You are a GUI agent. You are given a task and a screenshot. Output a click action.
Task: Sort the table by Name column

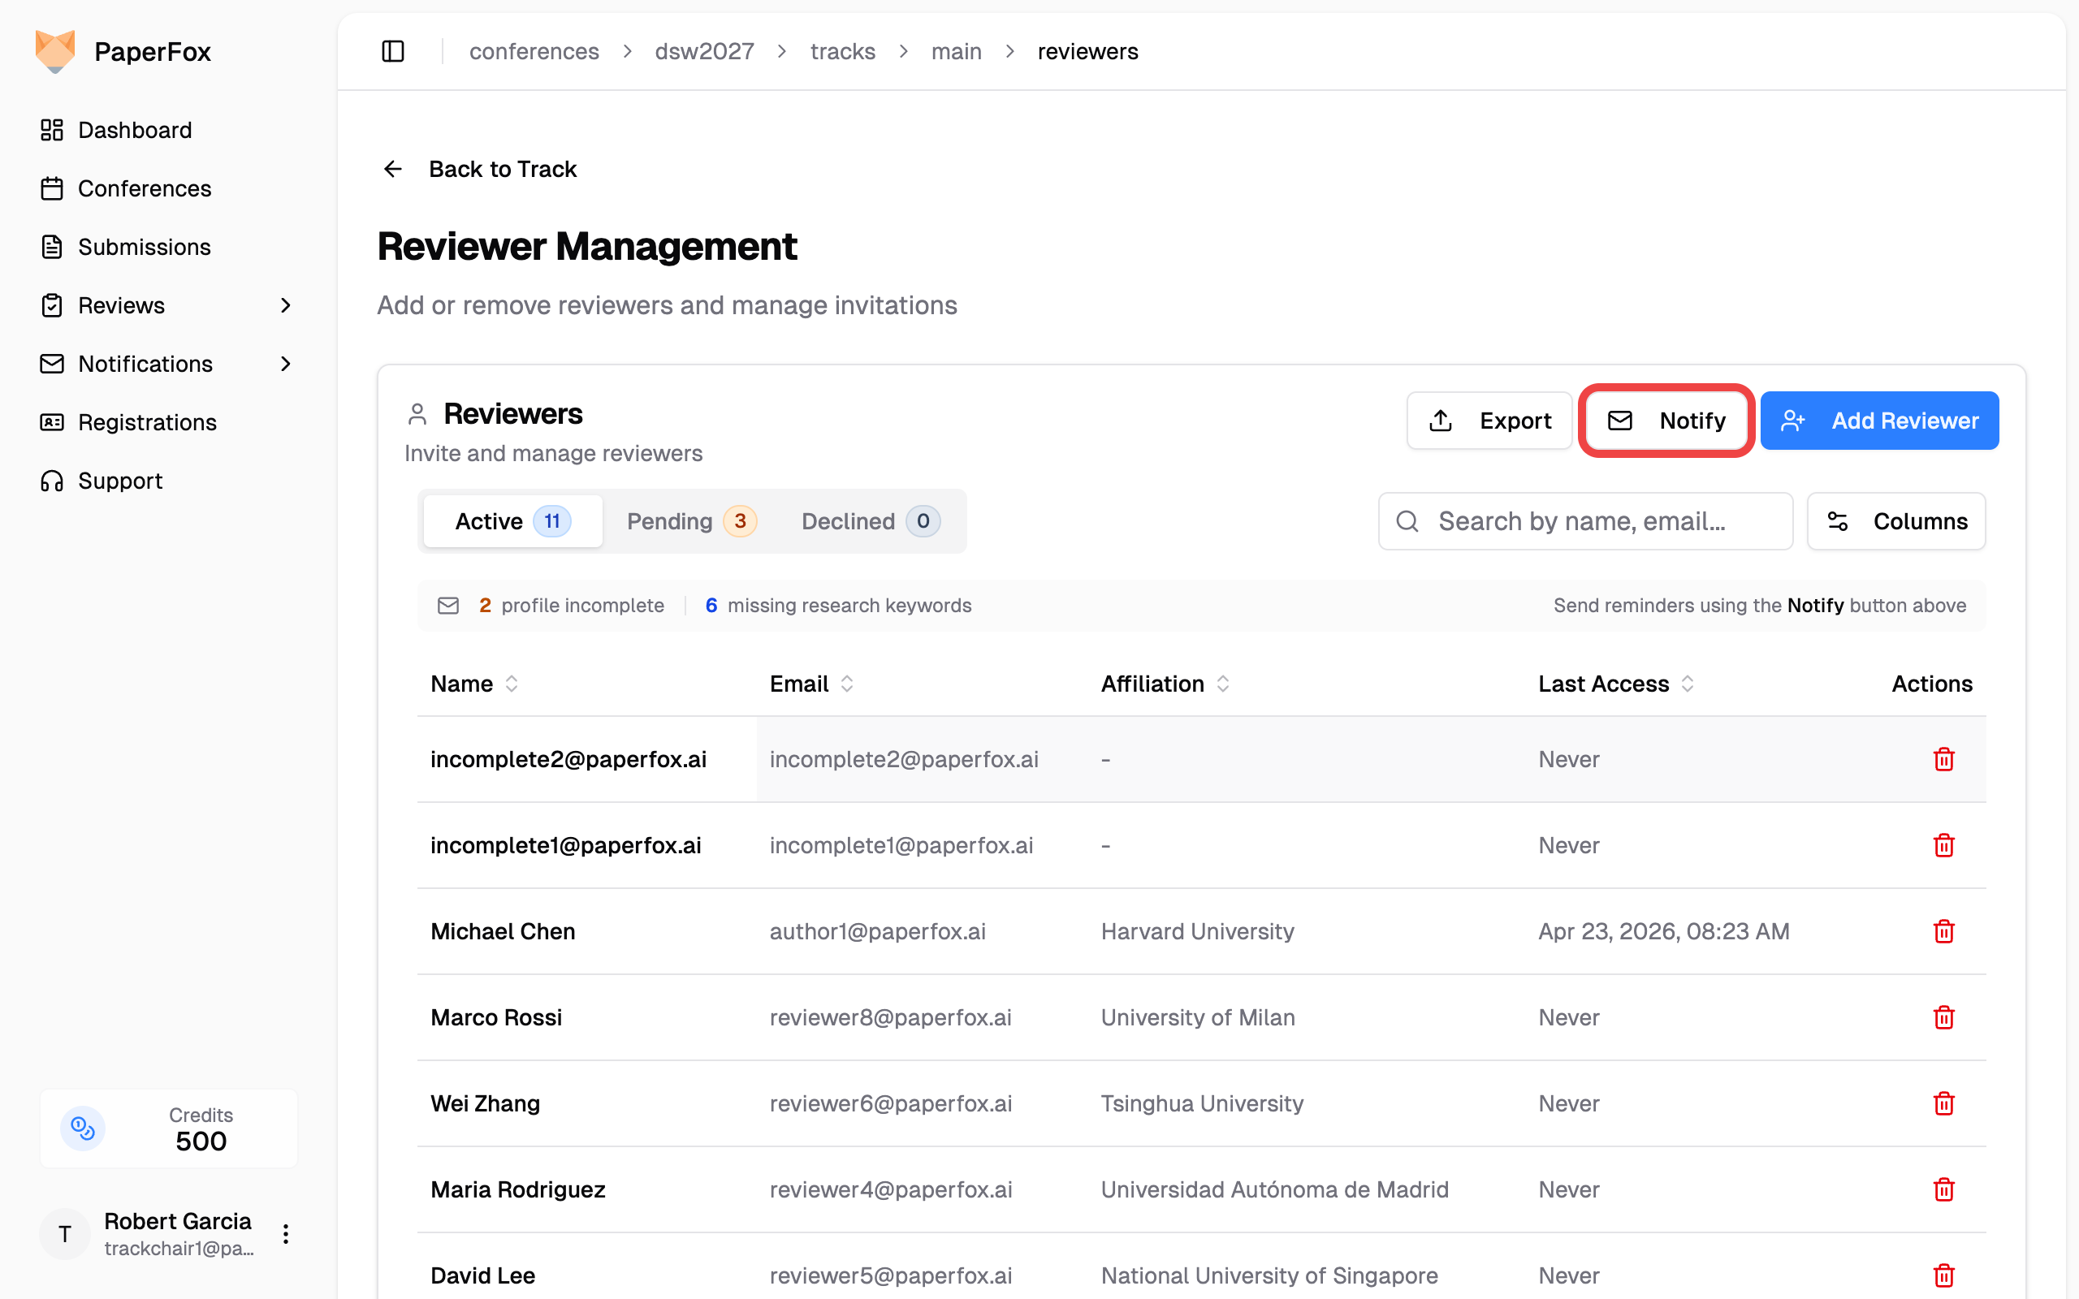pyautogui.click(x=474, y=684)
